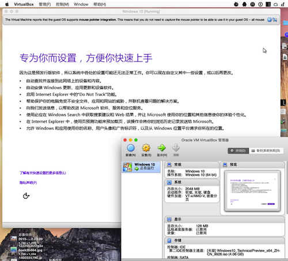
Task: Click the Windows 10 [Running] window title
Action: [141, 11]
